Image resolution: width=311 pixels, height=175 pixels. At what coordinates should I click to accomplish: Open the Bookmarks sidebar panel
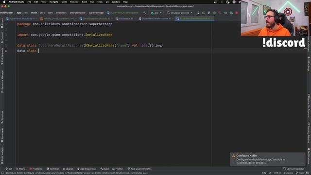(x=2, y=135)
